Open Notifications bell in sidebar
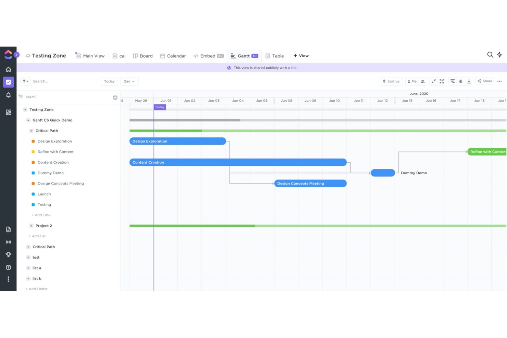 8,95
